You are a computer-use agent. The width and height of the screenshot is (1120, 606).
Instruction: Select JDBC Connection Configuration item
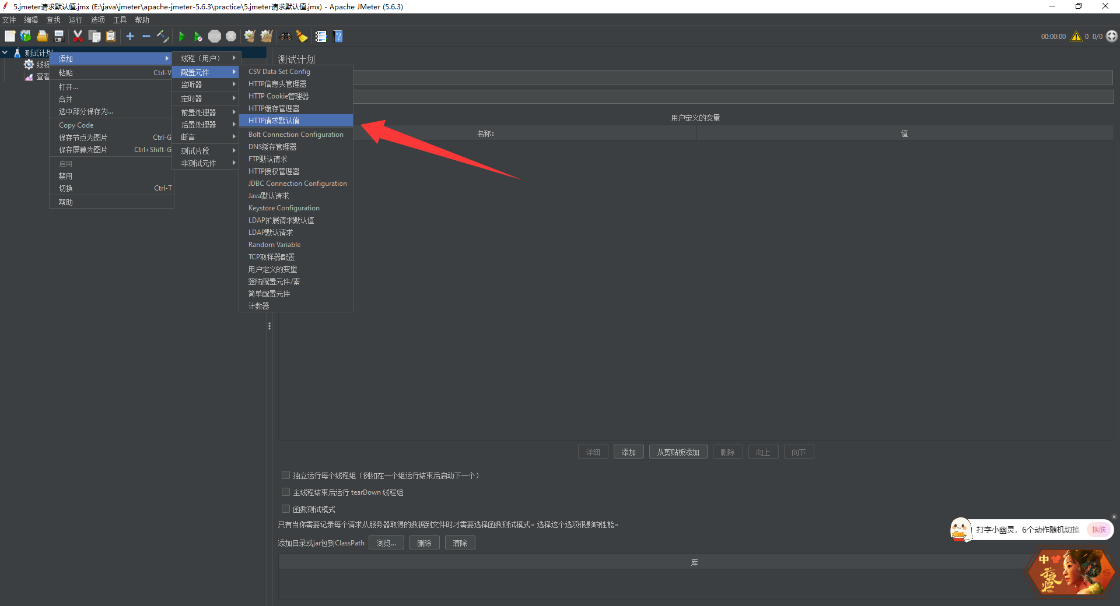pyautogui.click(x=296, y=184)
